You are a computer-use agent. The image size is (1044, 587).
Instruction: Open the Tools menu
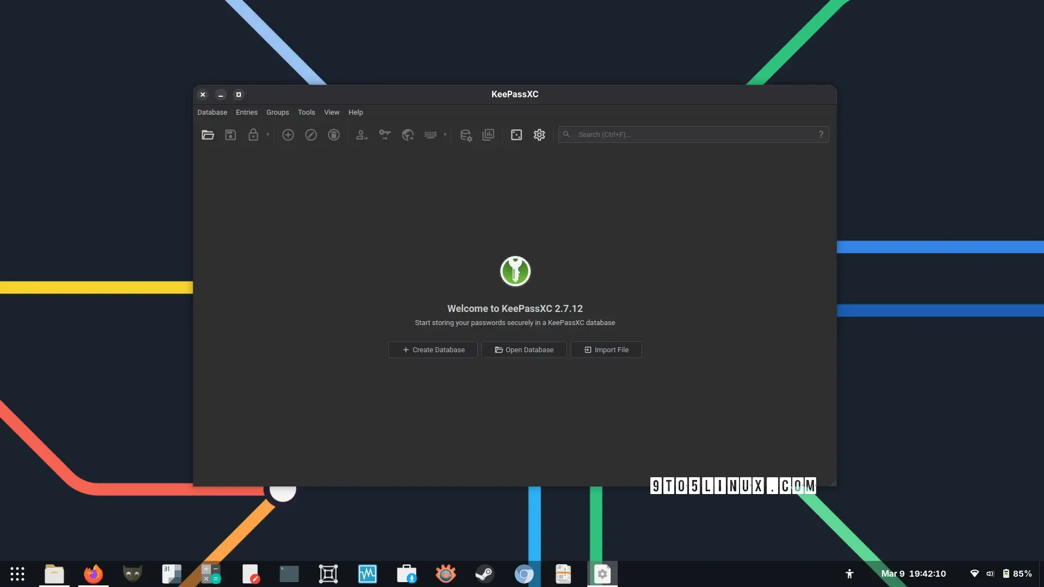point(306,113)
